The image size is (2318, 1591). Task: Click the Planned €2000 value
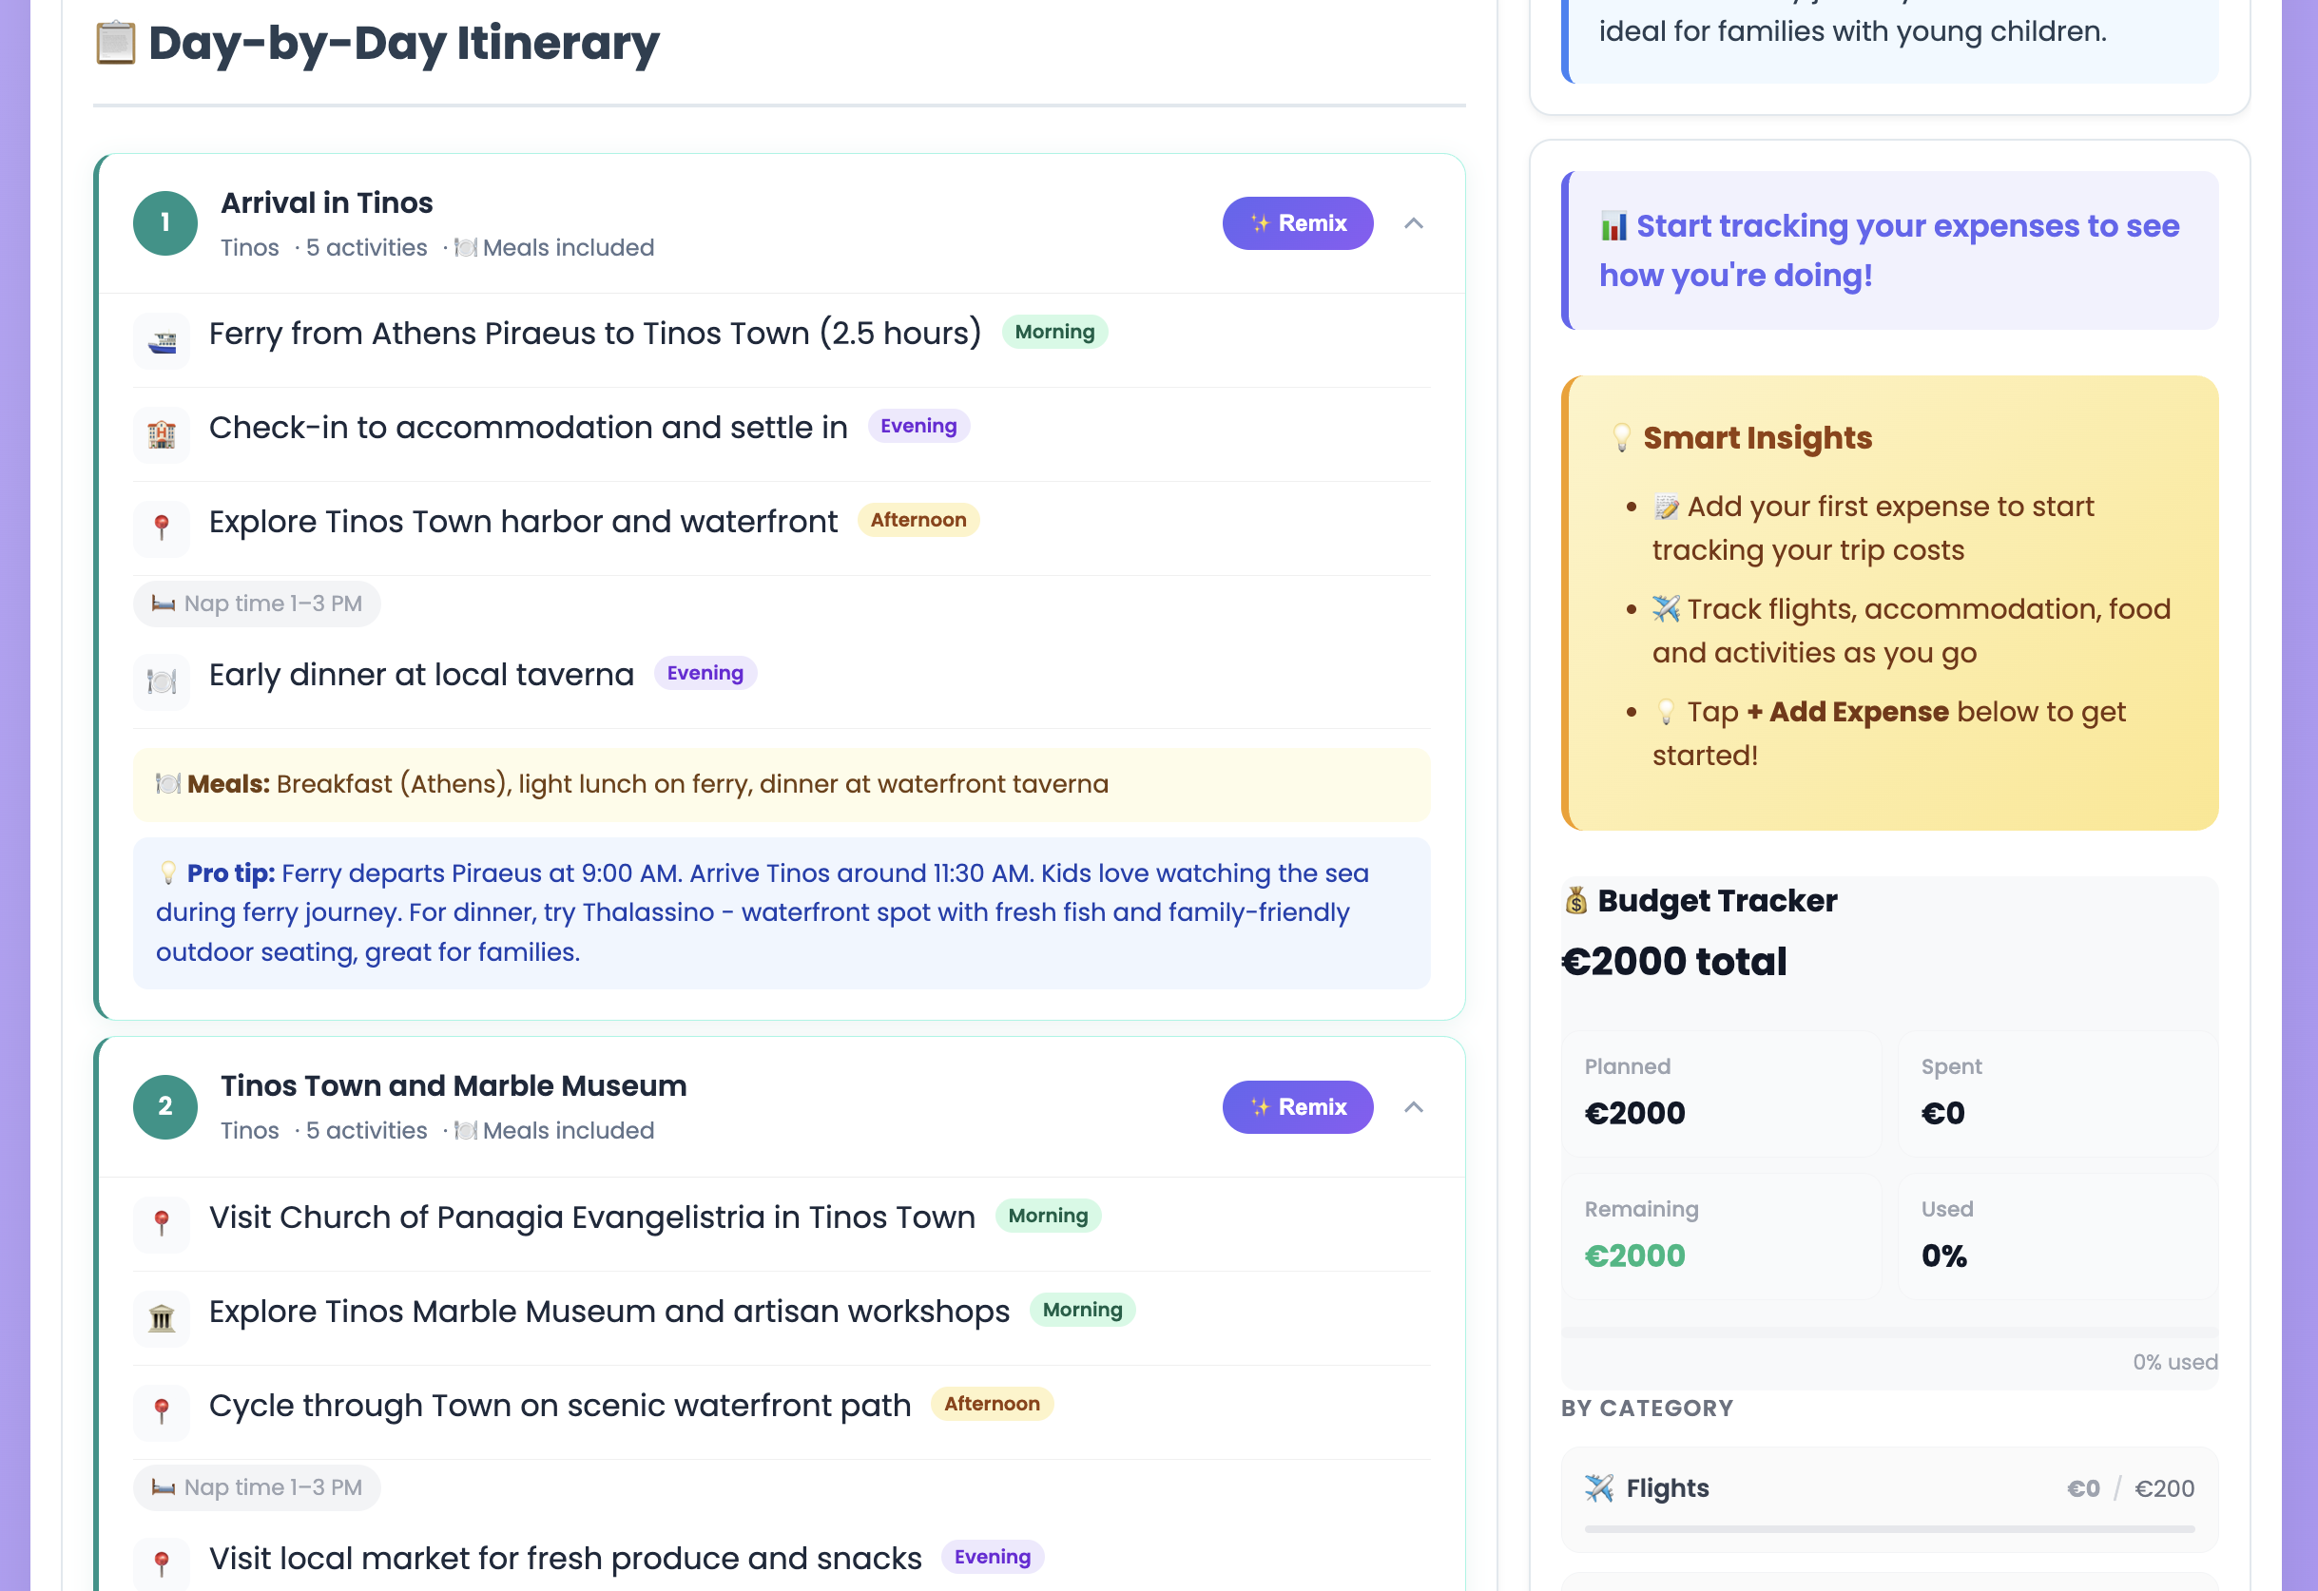(x=1634, y=1114)
